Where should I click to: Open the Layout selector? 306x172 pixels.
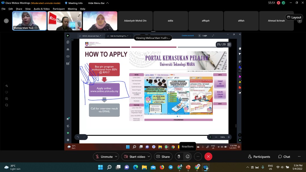294,17
